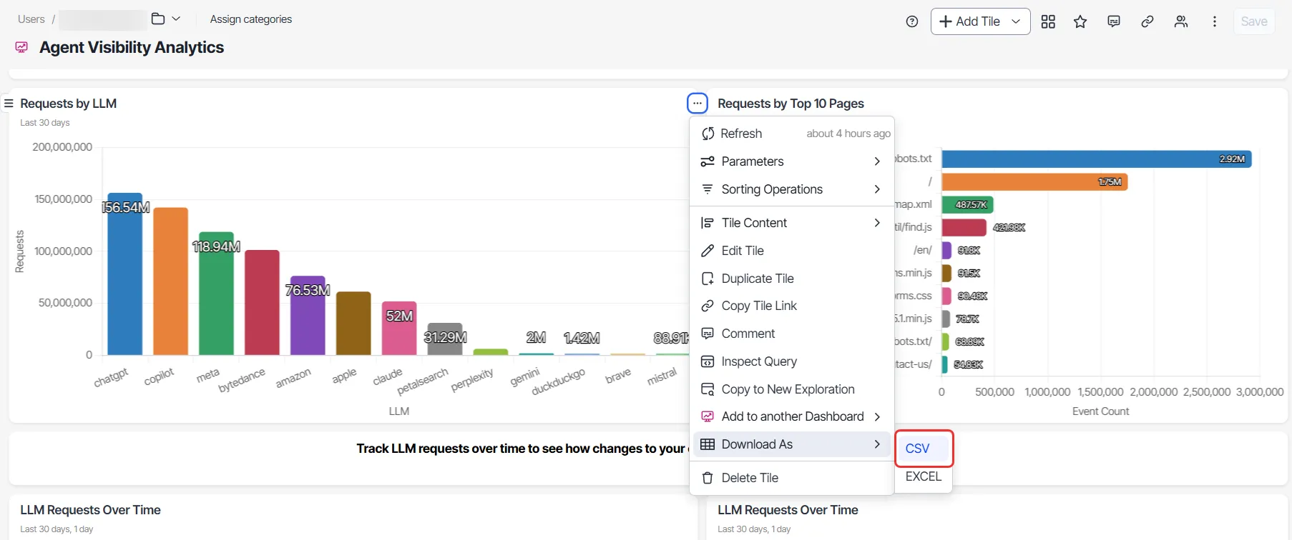Click the drag handle beside Requests by LLM
This screenshot has height=540, width=1292.
tap(9, 104)
